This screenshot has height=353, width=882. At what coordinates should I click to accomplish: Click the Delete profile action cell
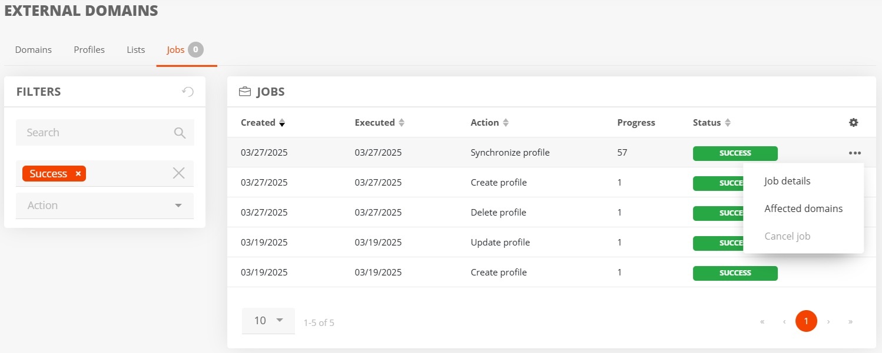(x=498, y=213)
